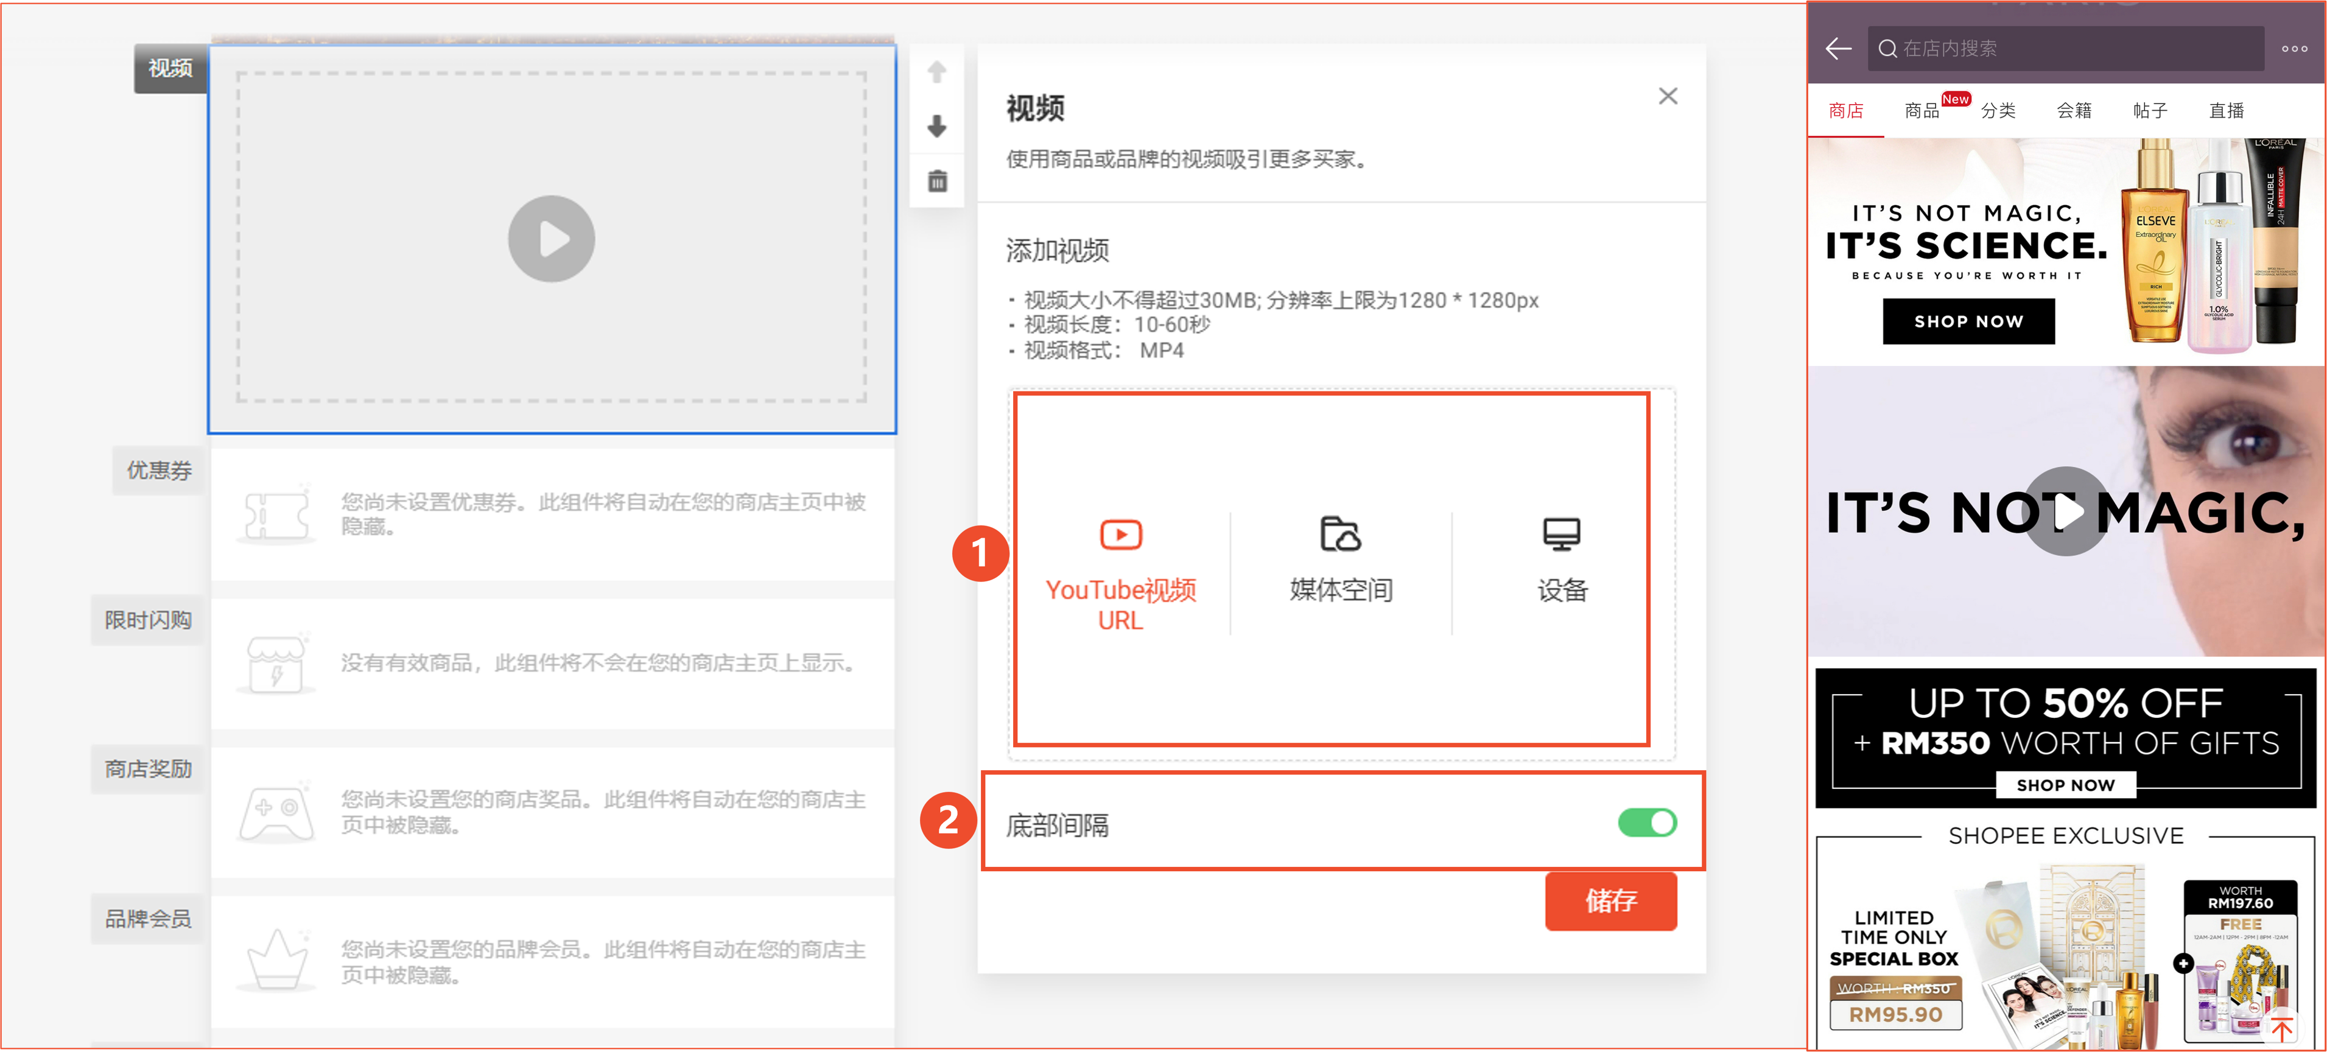Select the 商店奖励 component label
The width and height of the screenshot is (2327, 1052).
click(x=148, y=768)
